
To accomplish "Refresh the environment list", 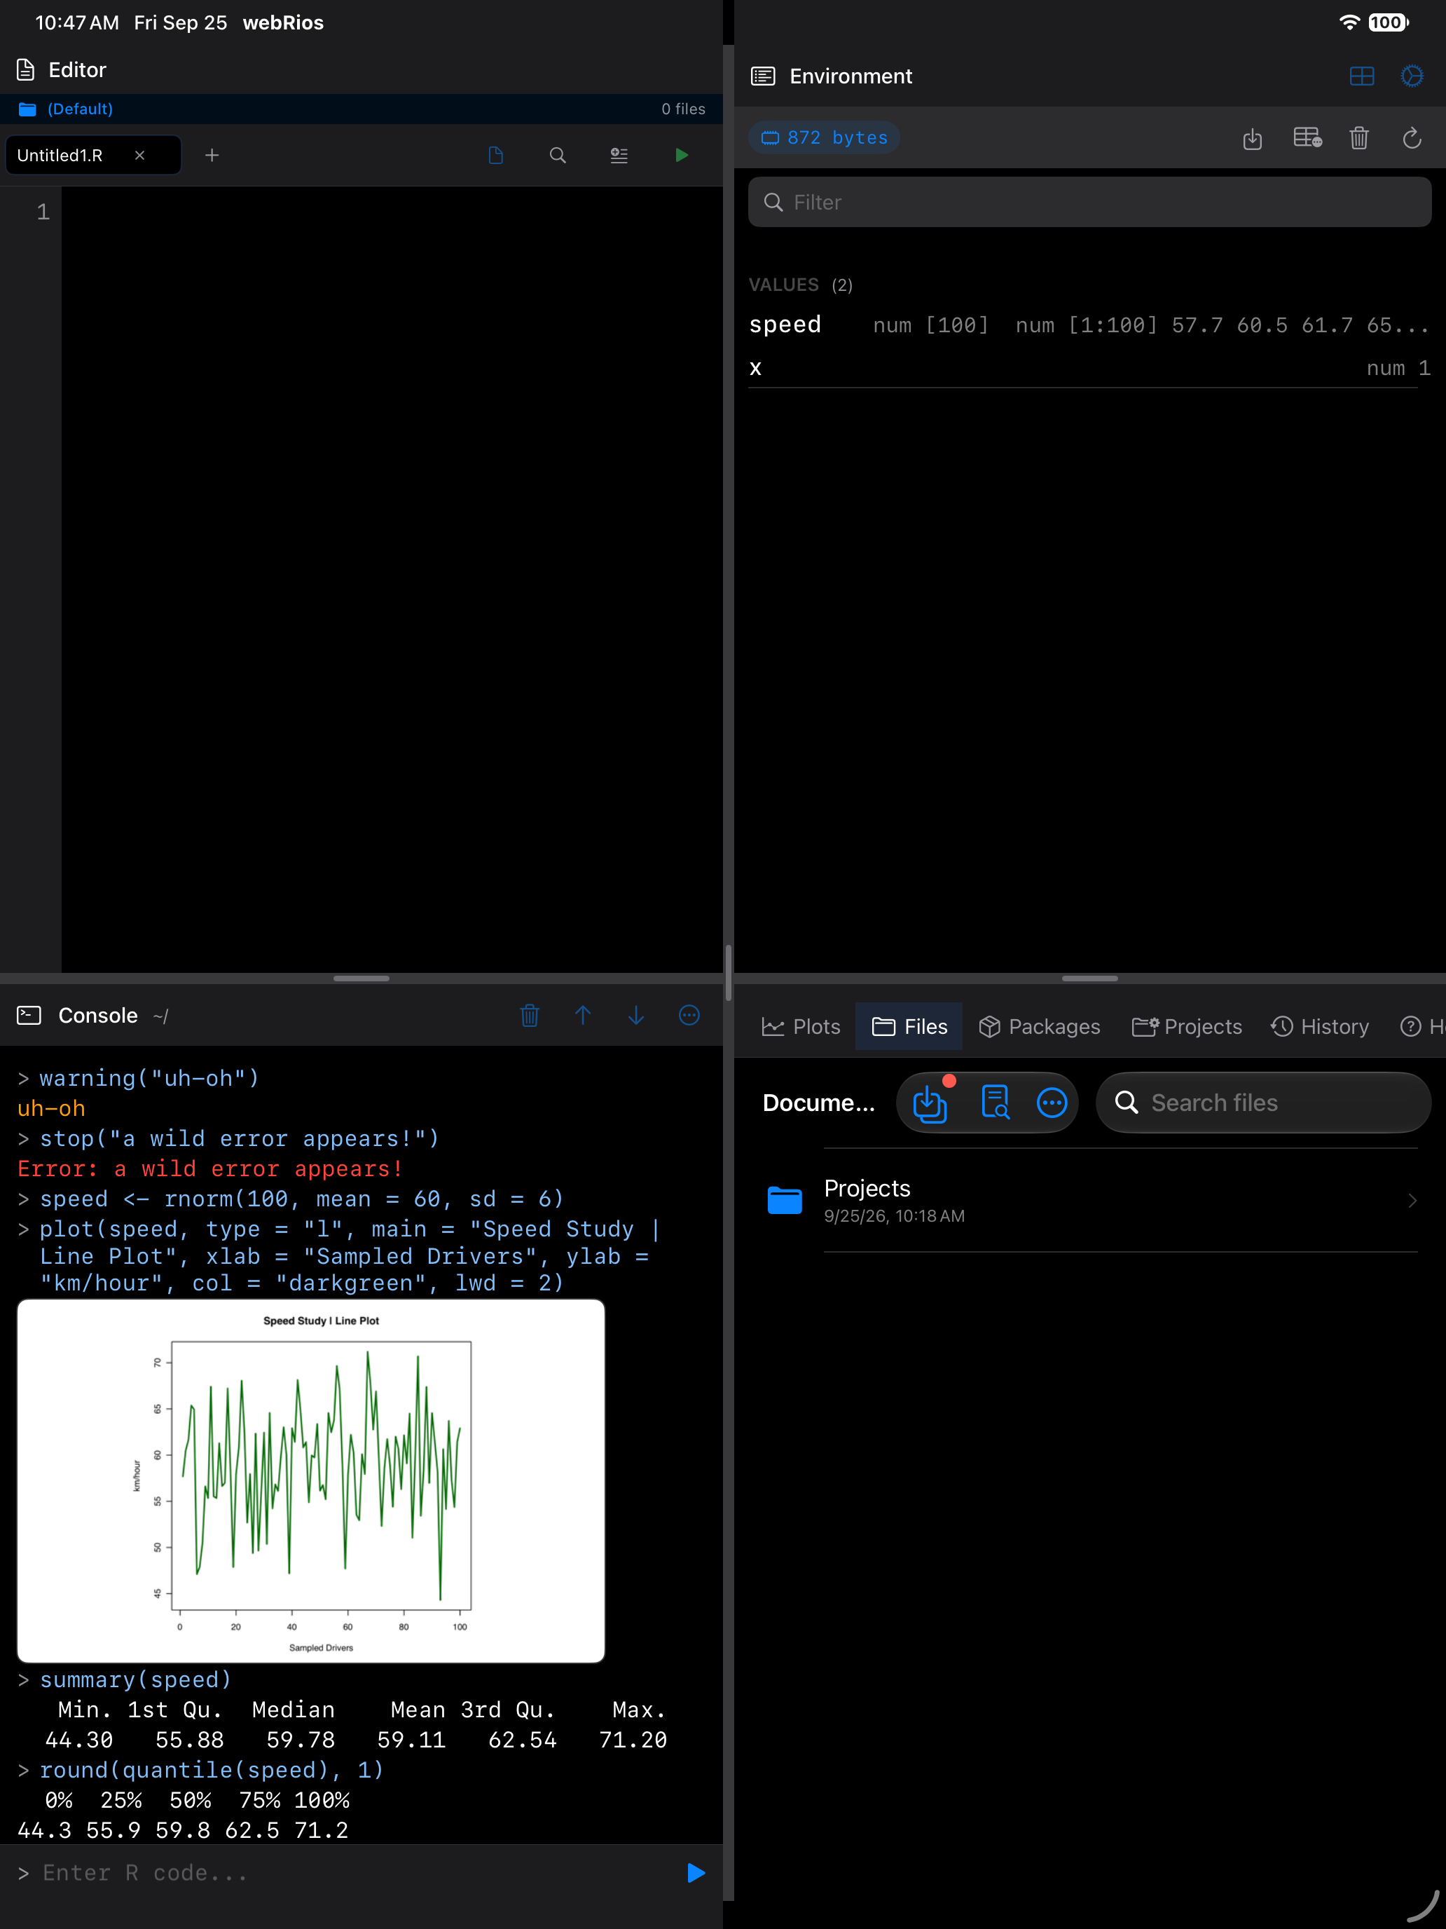I will 1412,138.
